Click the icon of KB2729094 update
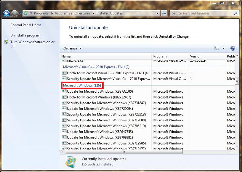The height and width of the screenshot is (172, 242). 64,108
